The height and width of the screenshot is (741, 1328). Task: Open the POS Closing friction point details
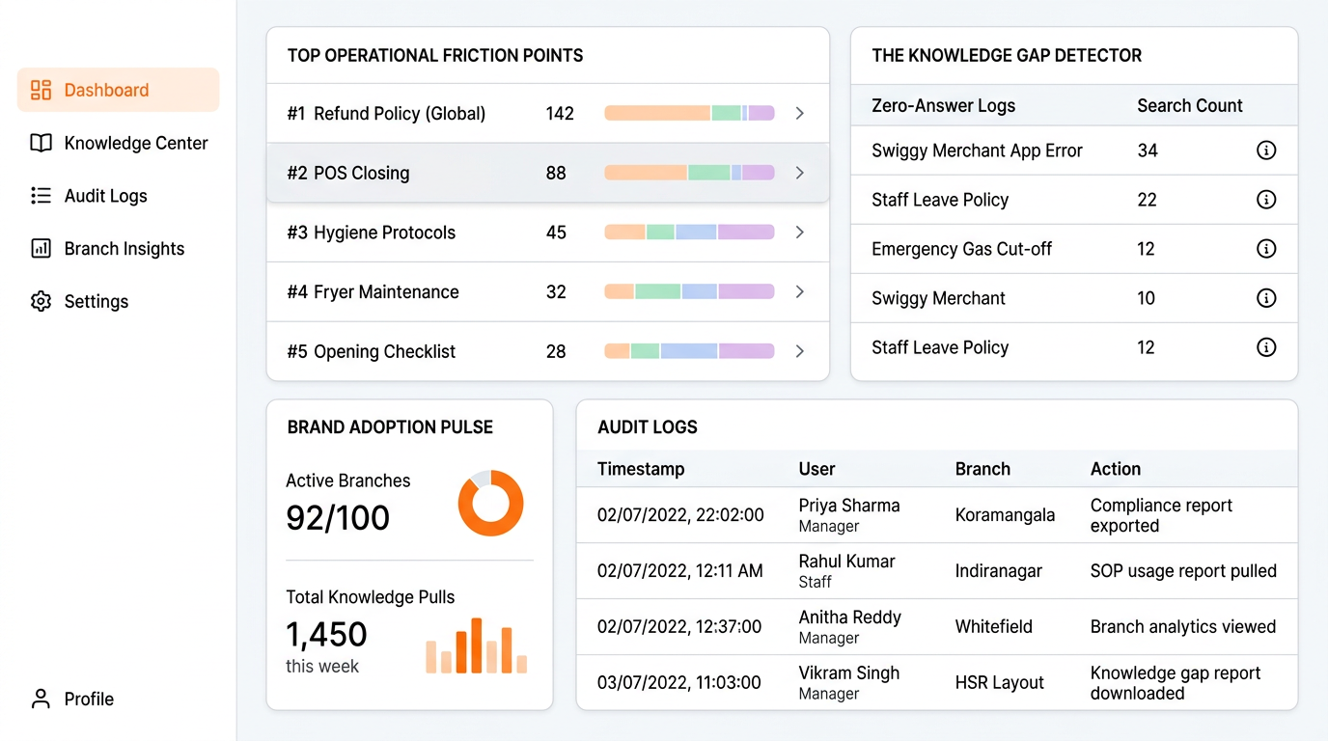point(799,173)
